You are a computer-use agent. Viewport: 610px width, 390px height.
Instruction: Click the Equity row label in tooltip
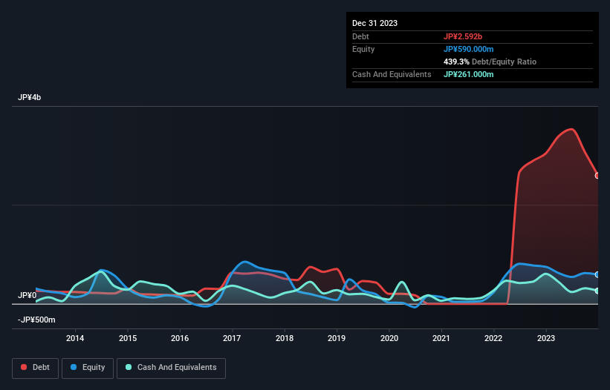[x=363, y=49]
